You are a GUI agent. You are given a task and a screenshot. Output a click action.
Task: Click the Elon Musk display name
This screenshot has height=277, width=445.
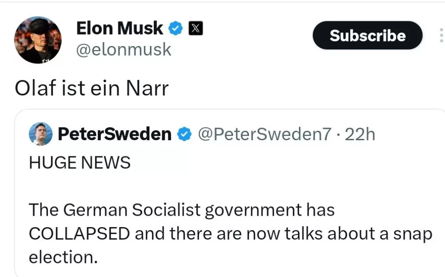(x=120, y=28)
